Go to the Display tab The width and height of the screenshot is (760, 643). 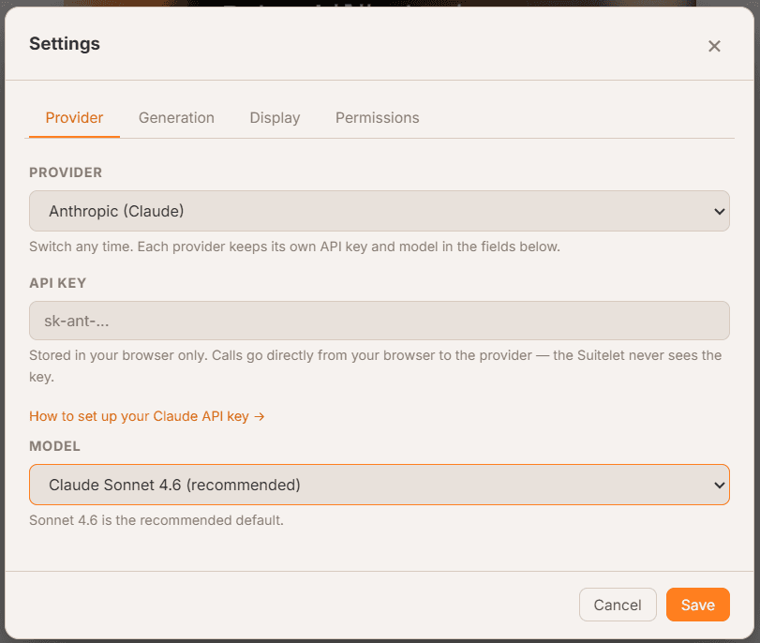[x=275, y=118]
